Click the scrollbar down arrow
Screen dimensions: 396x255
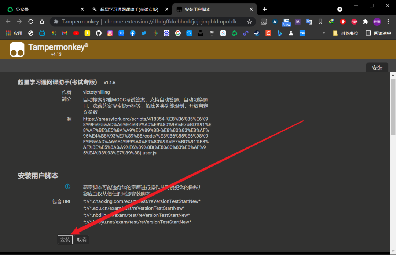393,251
